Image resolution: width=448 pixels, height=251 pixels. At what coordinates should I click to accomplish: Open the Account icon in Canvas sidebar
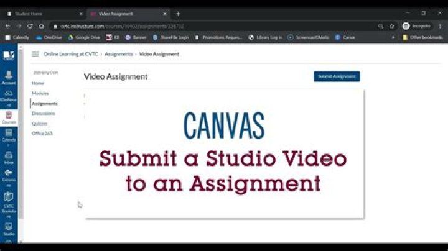[x=9, y=77]
